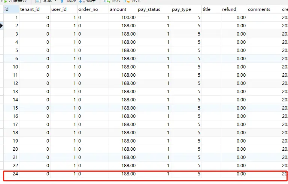The image size is (288, 184).
Task: Click the id cell of row 3
Action: click(x=11, y=34)
